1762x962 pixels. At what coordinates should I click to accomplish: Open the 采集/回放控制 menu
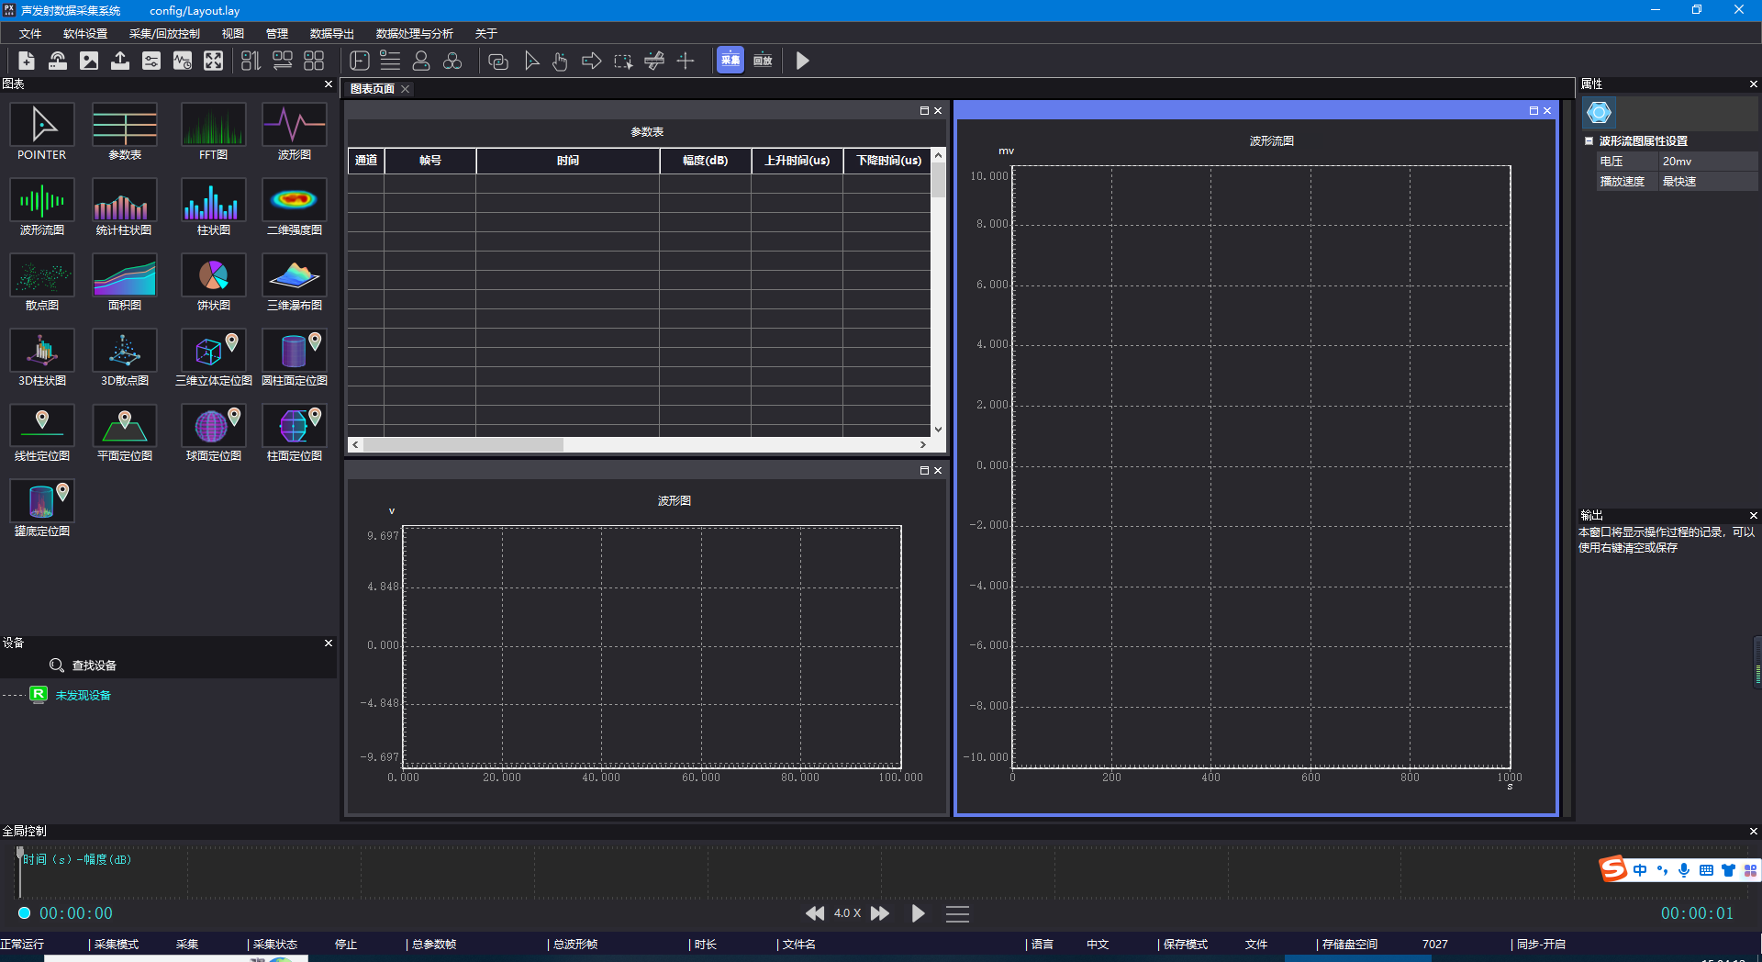(x=164, y=34)
